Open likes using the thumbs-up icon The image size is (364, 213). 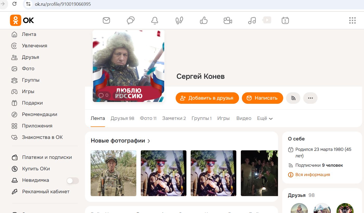coord(203,20)
